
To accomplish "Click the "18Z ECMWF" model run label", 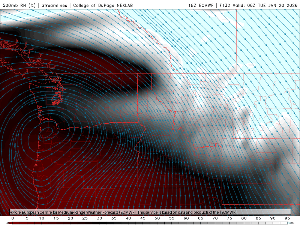I will pyautogui.click(x=201, y=5).
